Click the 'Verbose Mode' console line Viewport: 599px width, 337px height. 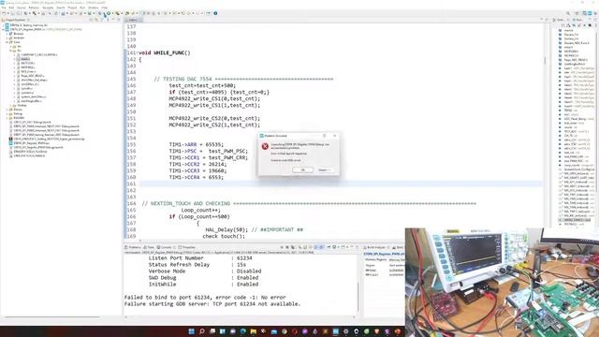pos(205,271)
